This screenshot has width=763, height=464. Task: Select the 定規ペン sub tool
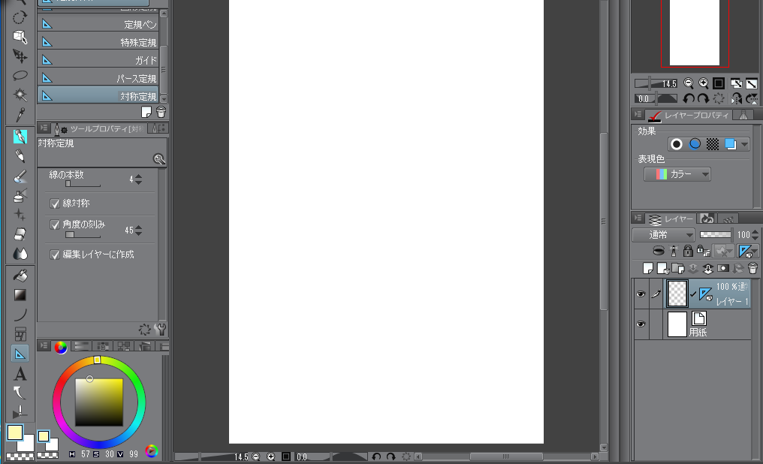98,24
